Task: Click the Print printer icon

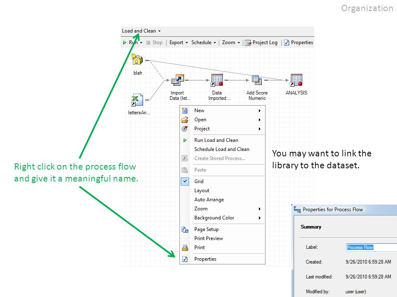Action: 185,247
